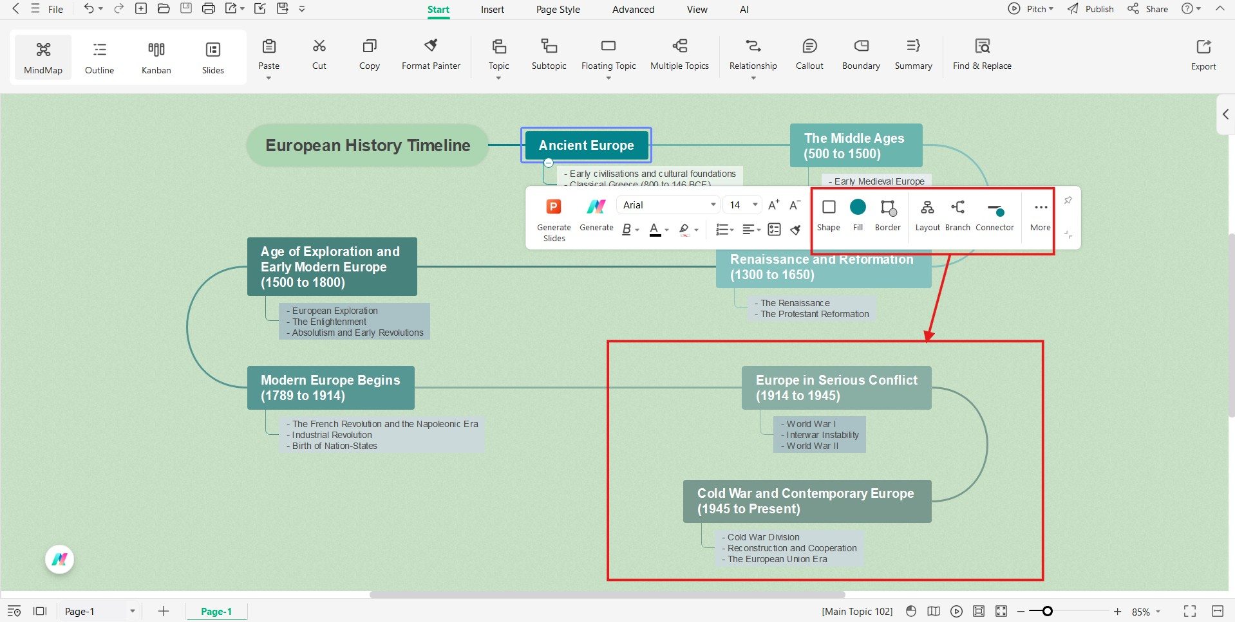Toggle bold text formatting
Screen dimensions: 1235x622
click(627, 230)
